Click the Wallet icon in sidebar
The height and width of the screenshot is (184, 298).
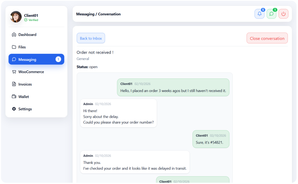tap(14, 97)
